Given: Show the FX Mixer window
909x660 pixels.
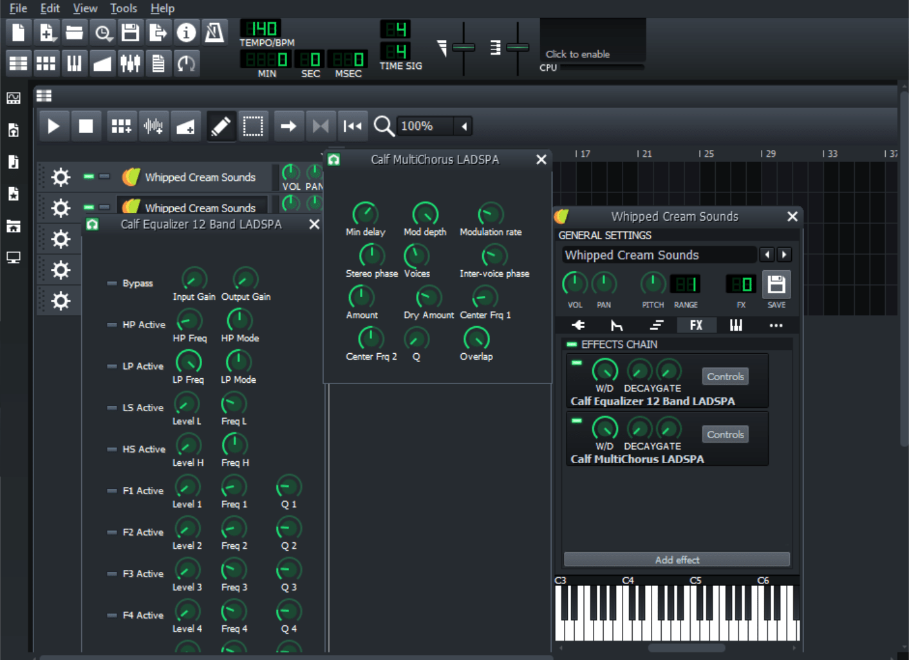Looking at the screenshot, I should [130, 63].
